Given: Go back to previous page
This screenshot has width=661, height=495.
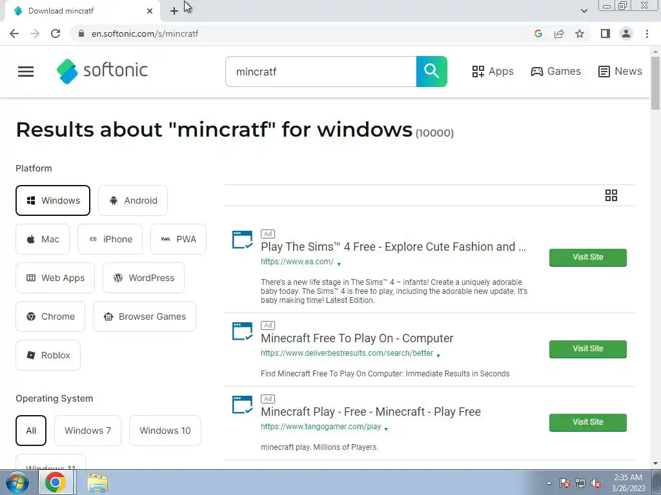Looking at the screenshot, I should click(x=14, y=34).
